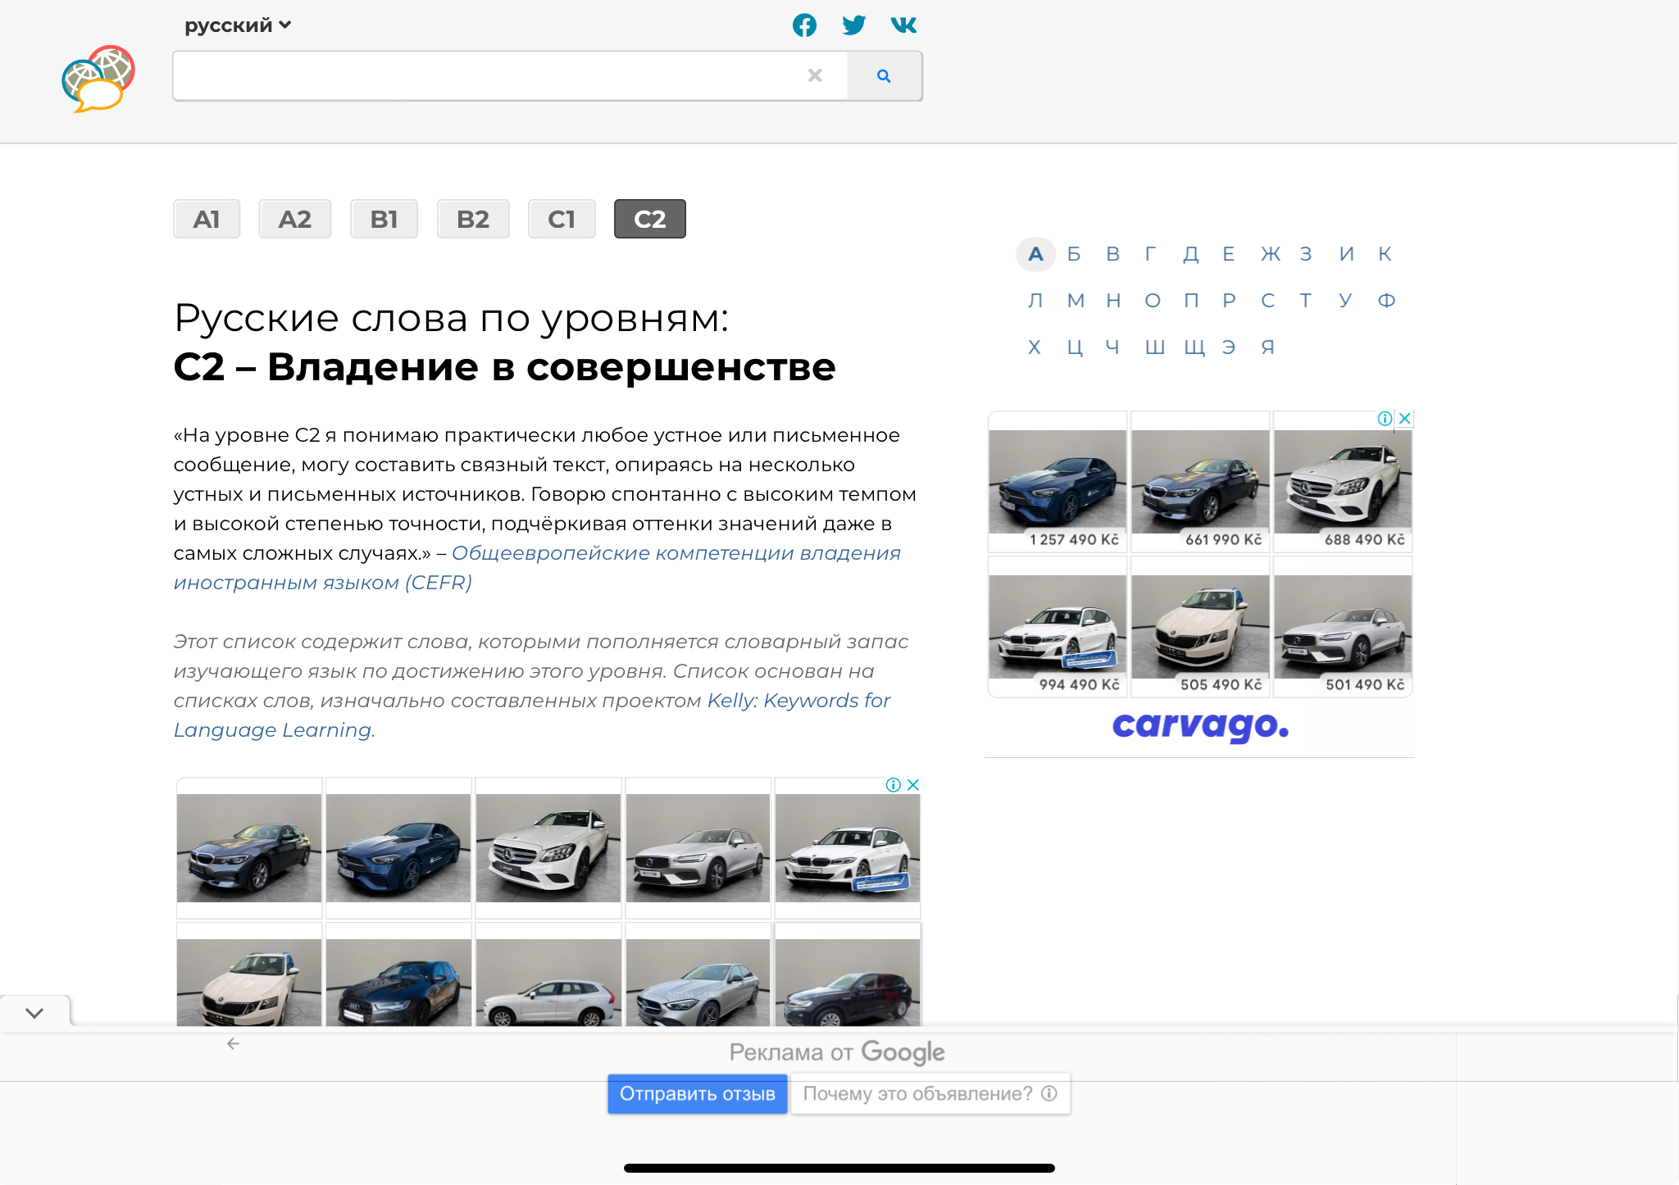Screen dimensions: 1679x1185
Task: Close the sidebar carvago ad
Action: [1405, 418]
